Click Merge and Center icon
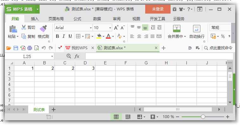Viewport: 240px width, 125px height. [177, 28]
